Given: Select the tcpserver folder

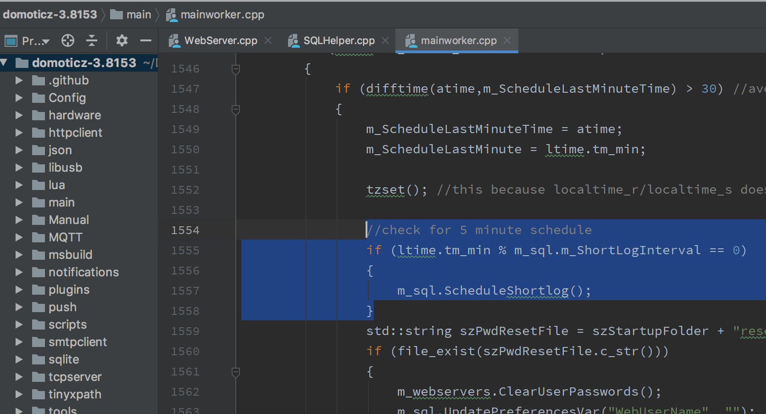Looking at the screenshot, I should tap(75, 377).
